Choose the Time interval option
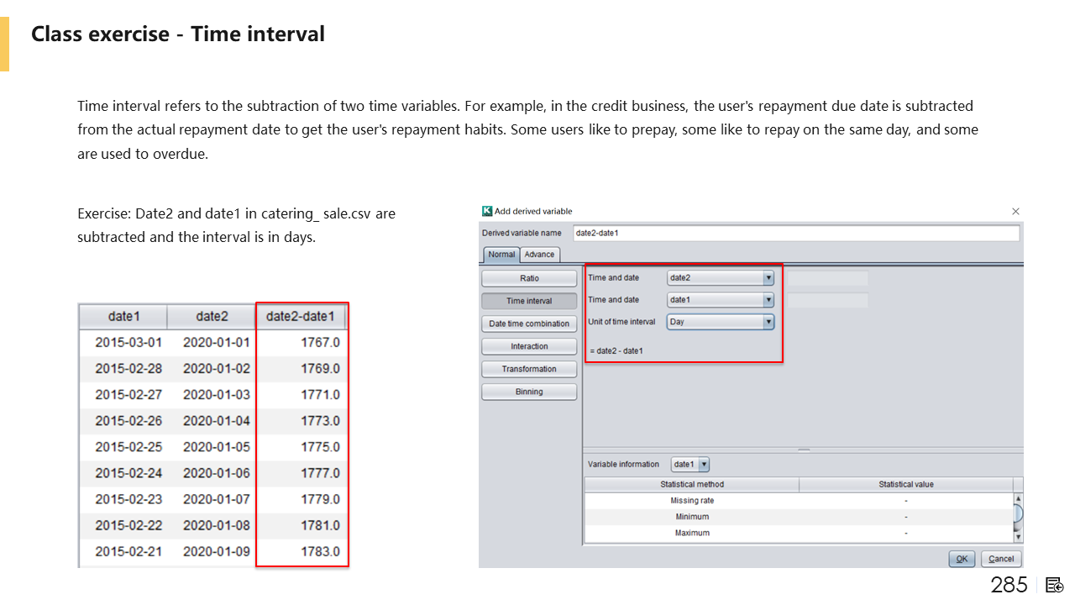Screen dimensions: 1075x605 point(529,301)
